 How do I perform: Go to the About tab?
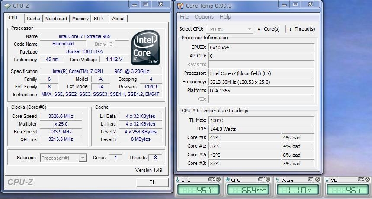point(118,19)
